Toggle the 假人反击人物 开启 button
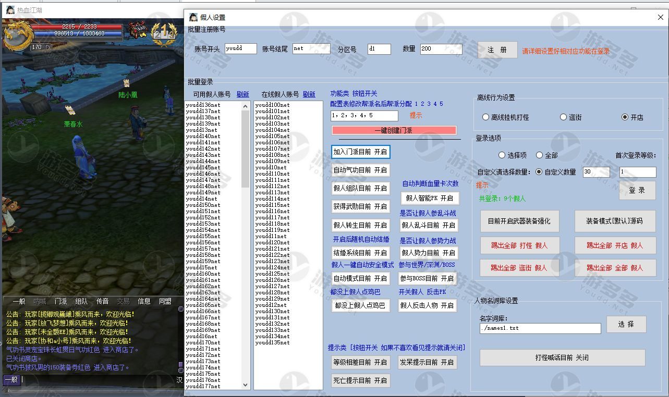 click(428, 305)
